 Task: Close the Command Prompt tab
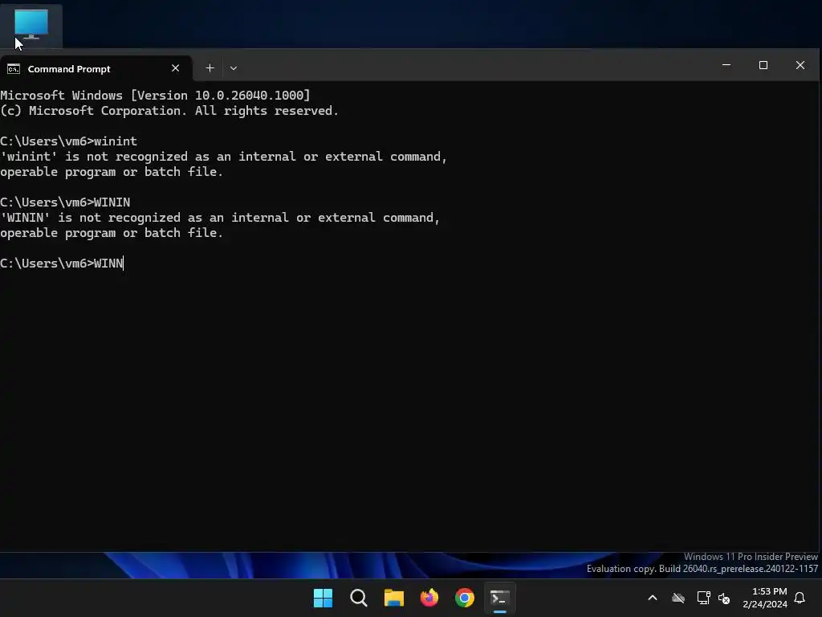[x=176, y=68]
